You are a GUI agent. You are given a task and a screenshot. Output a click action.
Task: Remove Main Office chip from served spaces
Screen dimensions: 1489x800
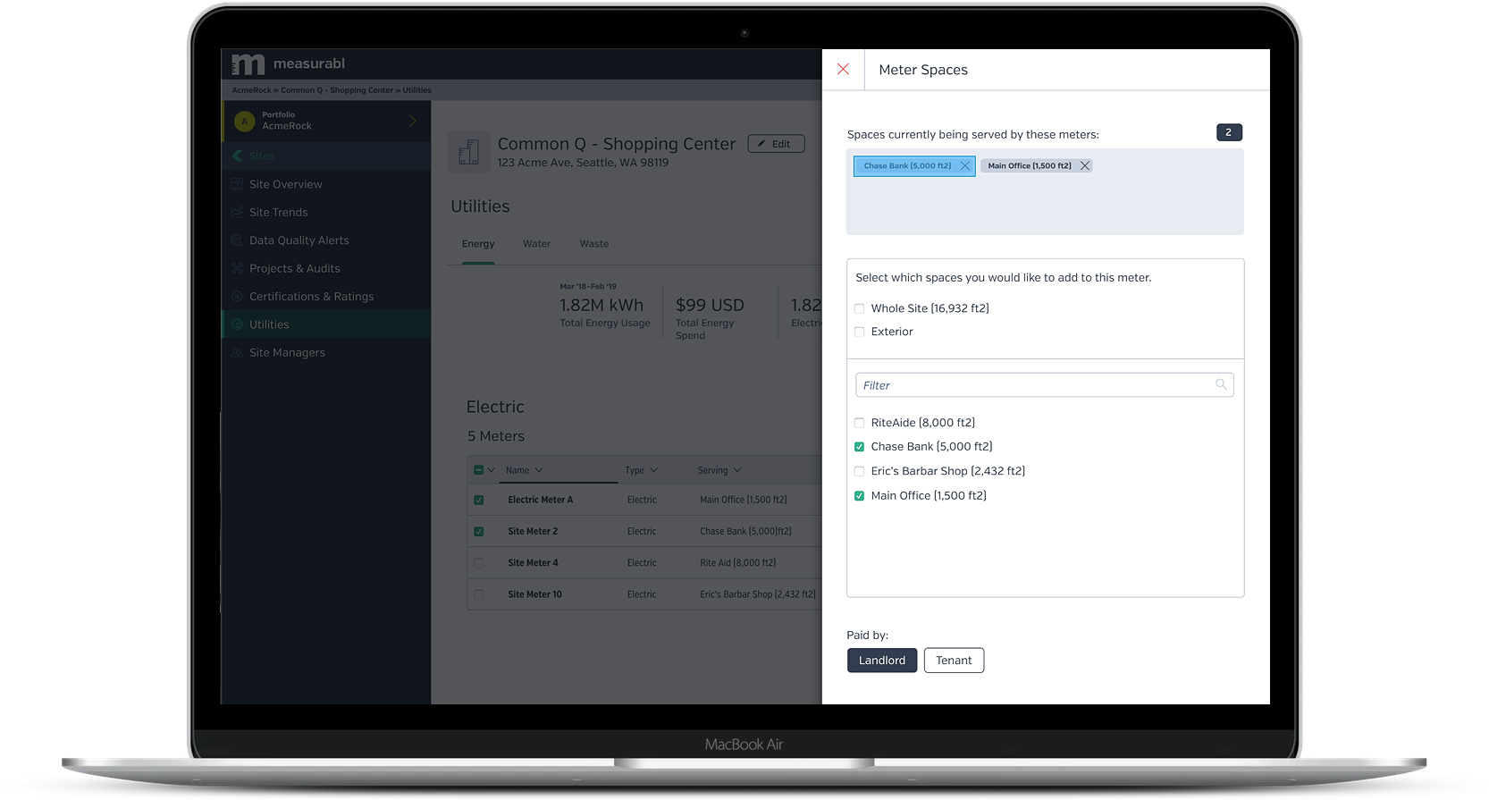pos(1085,165)
